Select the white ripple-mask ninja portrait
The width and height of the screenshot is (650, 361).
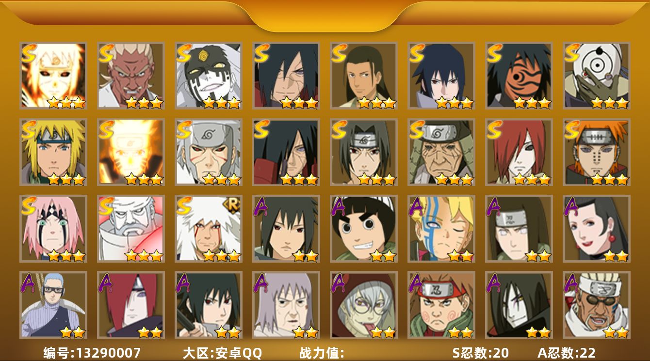point(597,76)
